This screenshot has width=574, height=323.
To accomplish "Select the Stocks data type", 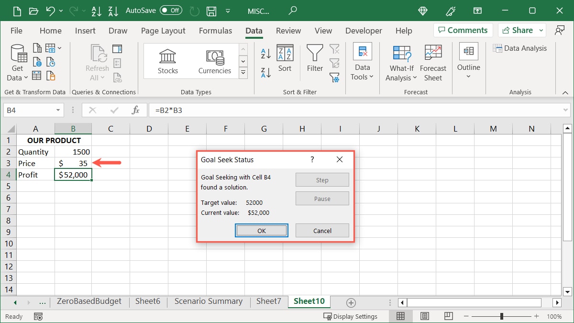I will pos(167,61).
